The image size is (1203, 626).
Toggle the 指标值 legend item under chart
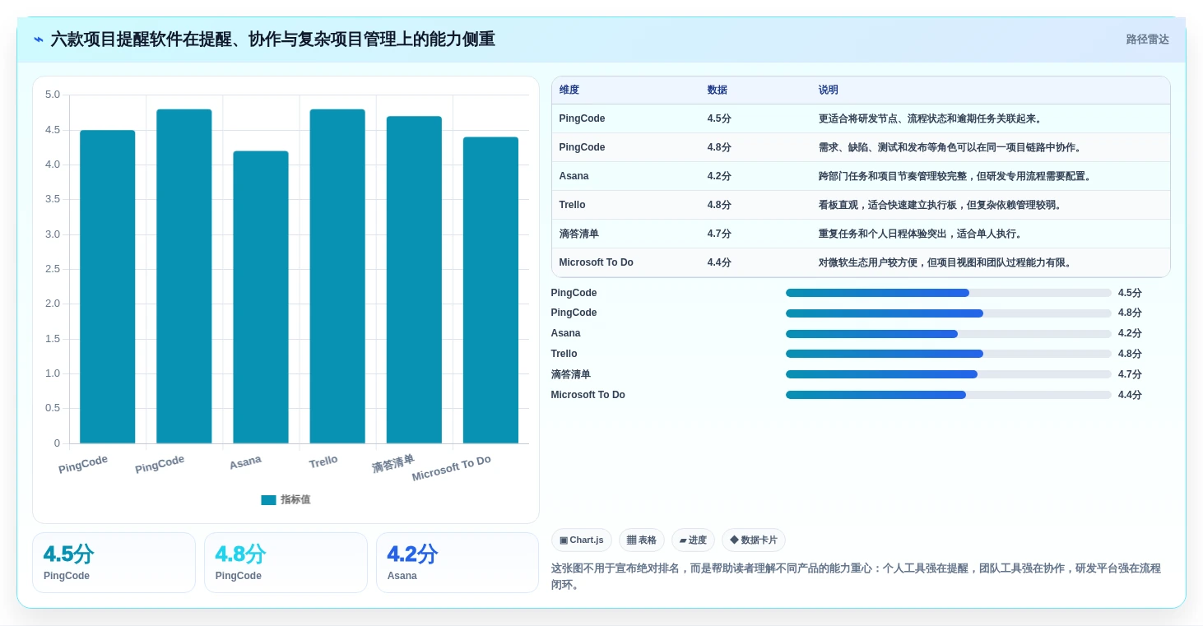(x=286, y=499)
